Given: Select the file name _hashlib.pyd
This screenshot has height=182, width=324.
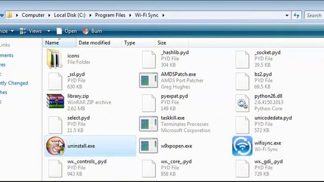Looking at the screenshot, I should click(x=175, y=53).
